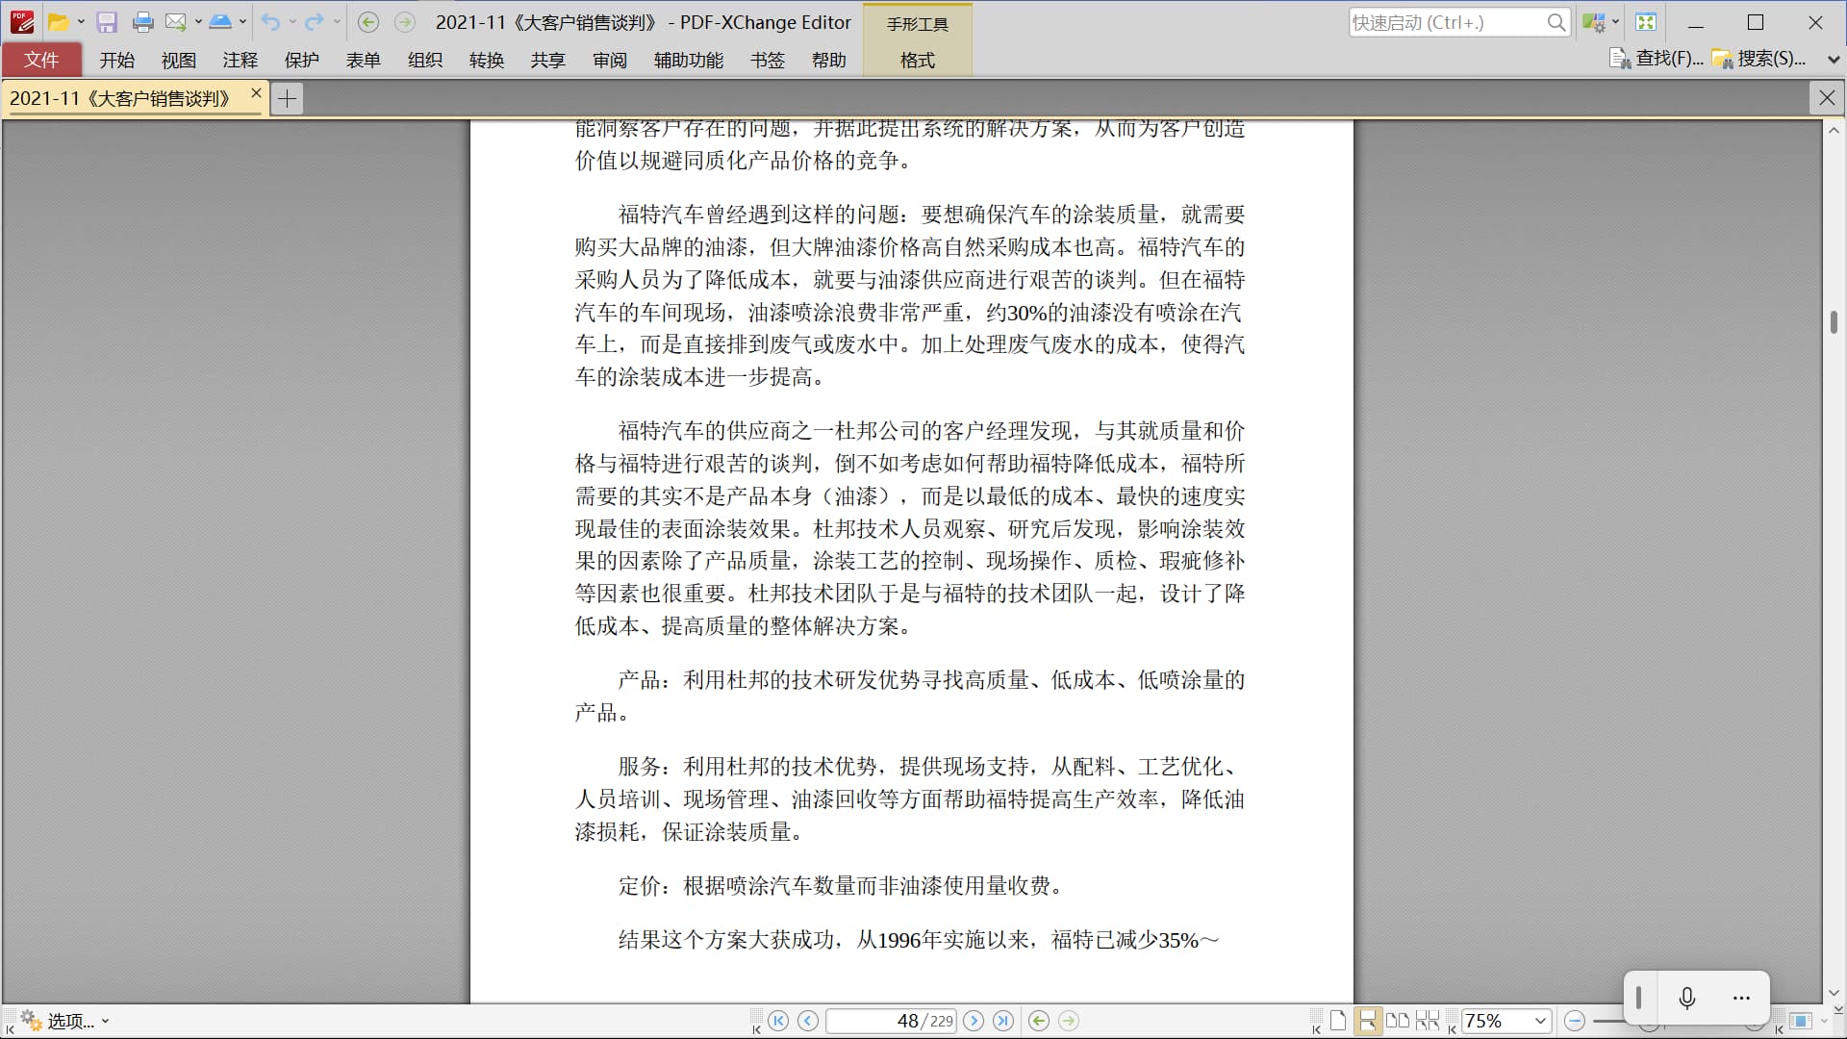
Task: Click the Scan document scanner icon
Action: point(220,22)
